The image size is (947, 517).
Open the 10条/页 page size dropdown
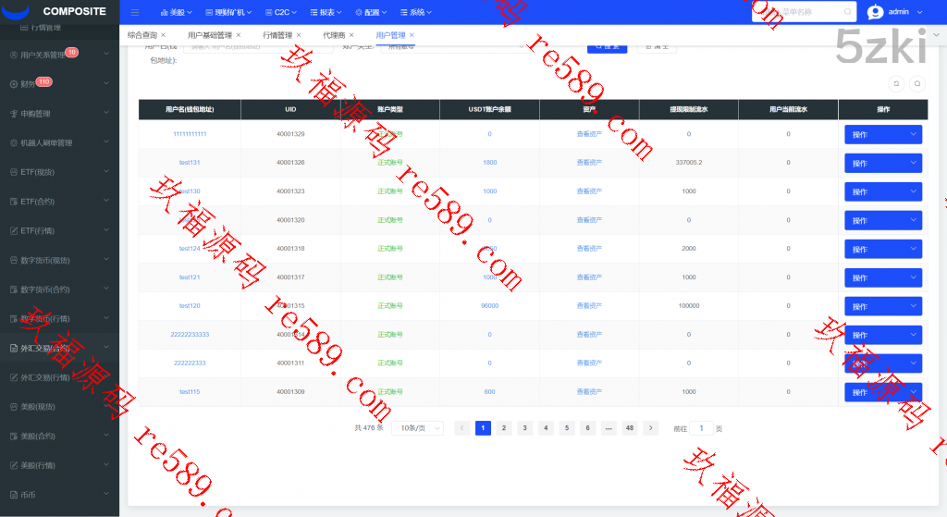pos(417,428)
